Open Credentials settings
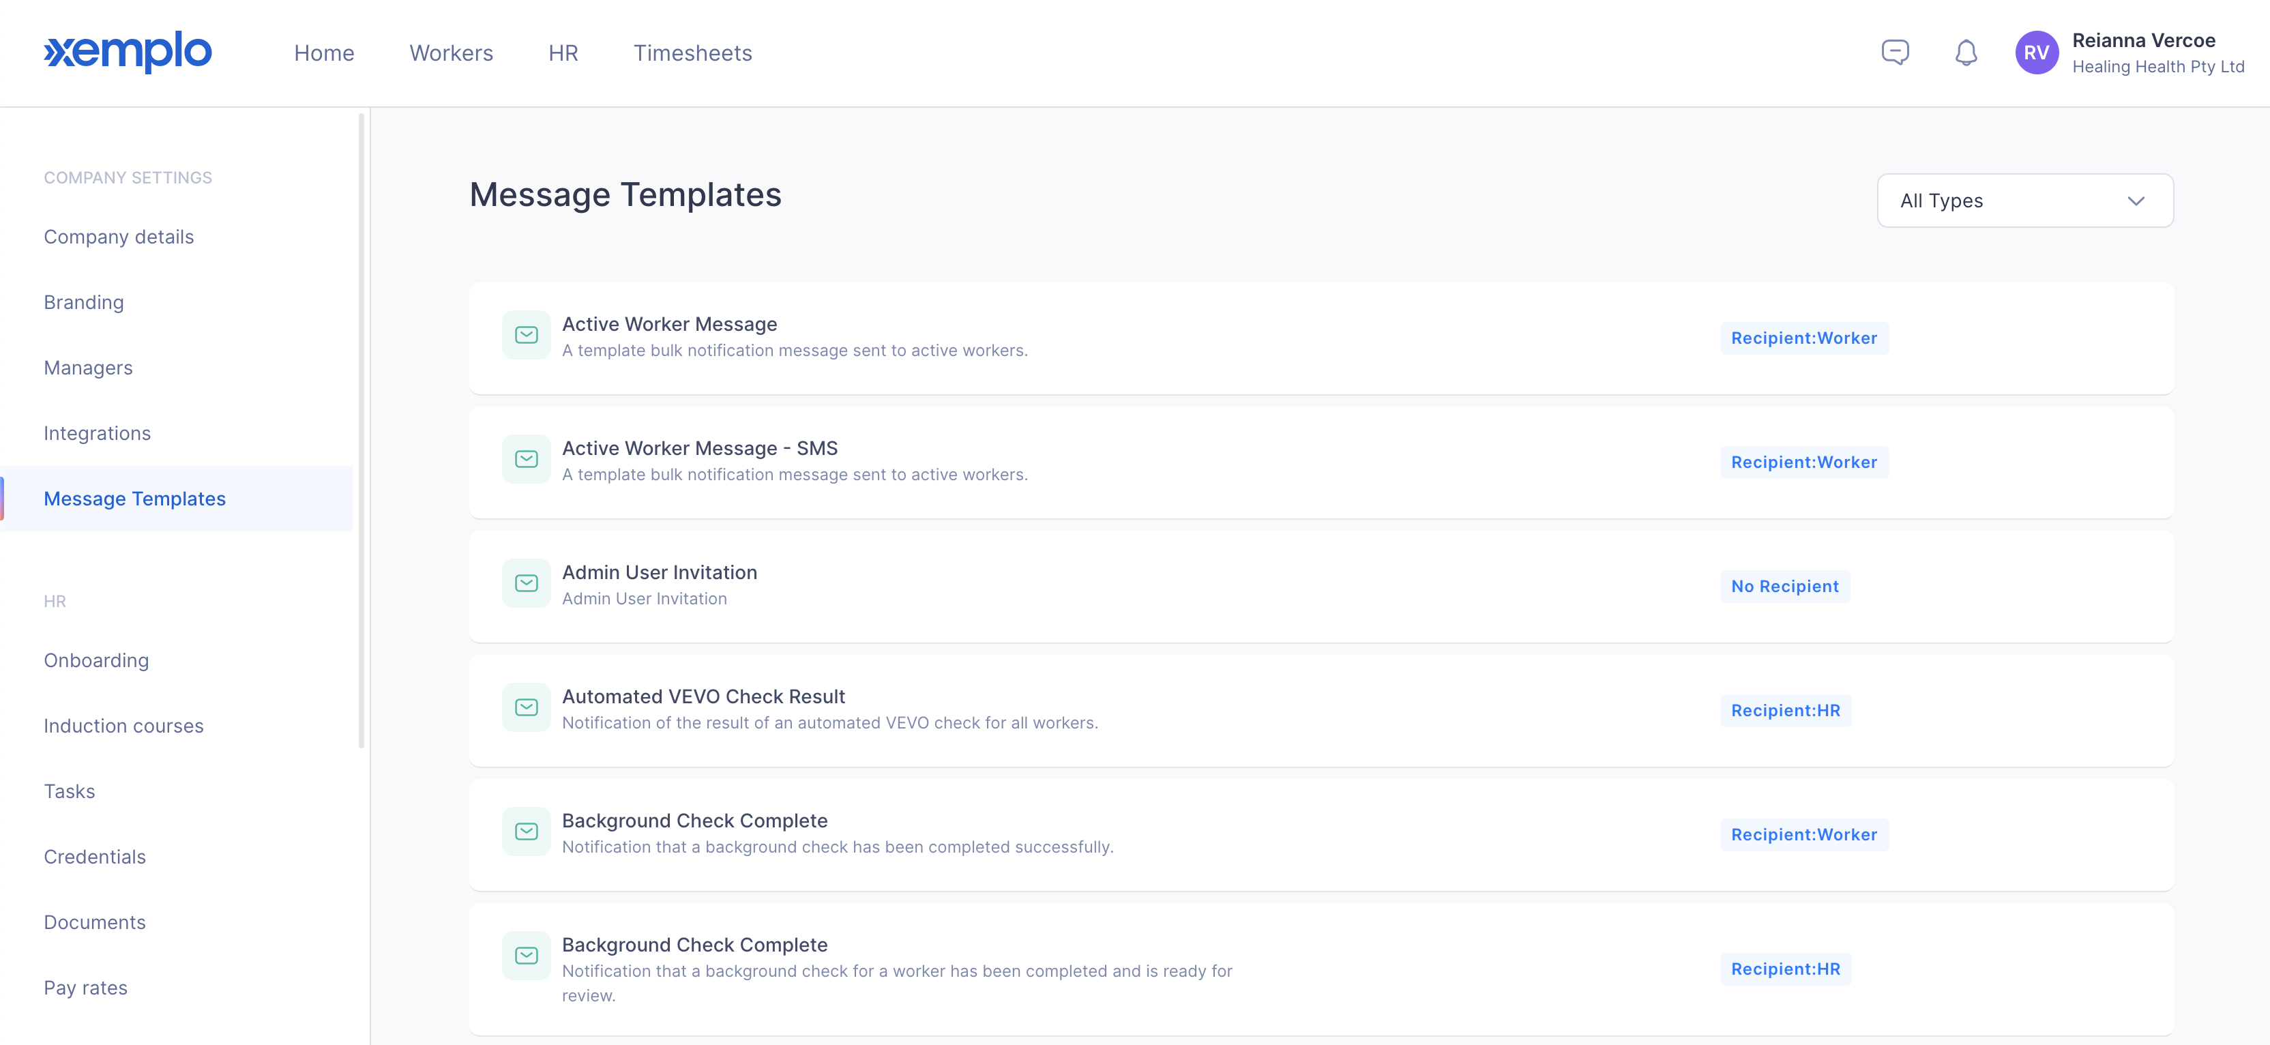This screenshot has height=1045, width=2270. (x=94, y=857)
